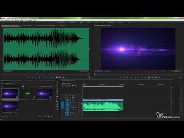Screen dimensions: 184x138
Task: Step forward one frame in Source monitor
Action: (x=49, y=77)
